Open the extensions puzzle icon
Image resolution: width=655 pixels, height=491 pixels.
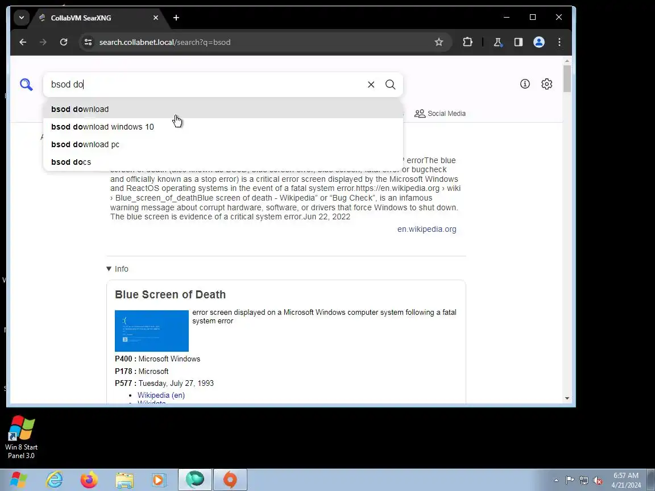click(467, 42)
